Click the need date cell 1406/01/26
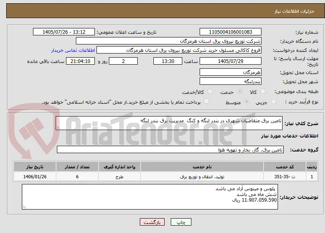This screenshot has width=325, height=233. [35, 177]
